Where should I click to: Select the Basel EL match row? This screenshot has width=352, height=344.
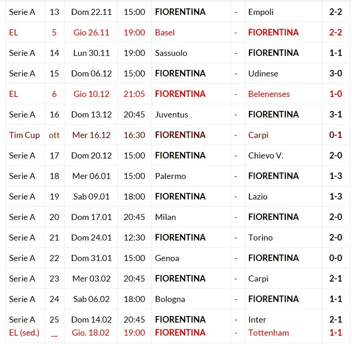pos(177,33)
